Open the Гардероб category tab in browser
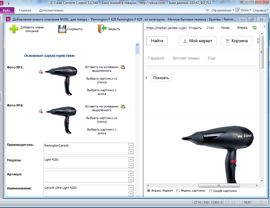Screen dimensions: 270x208 pyautogui.click(x=156, y=58)
